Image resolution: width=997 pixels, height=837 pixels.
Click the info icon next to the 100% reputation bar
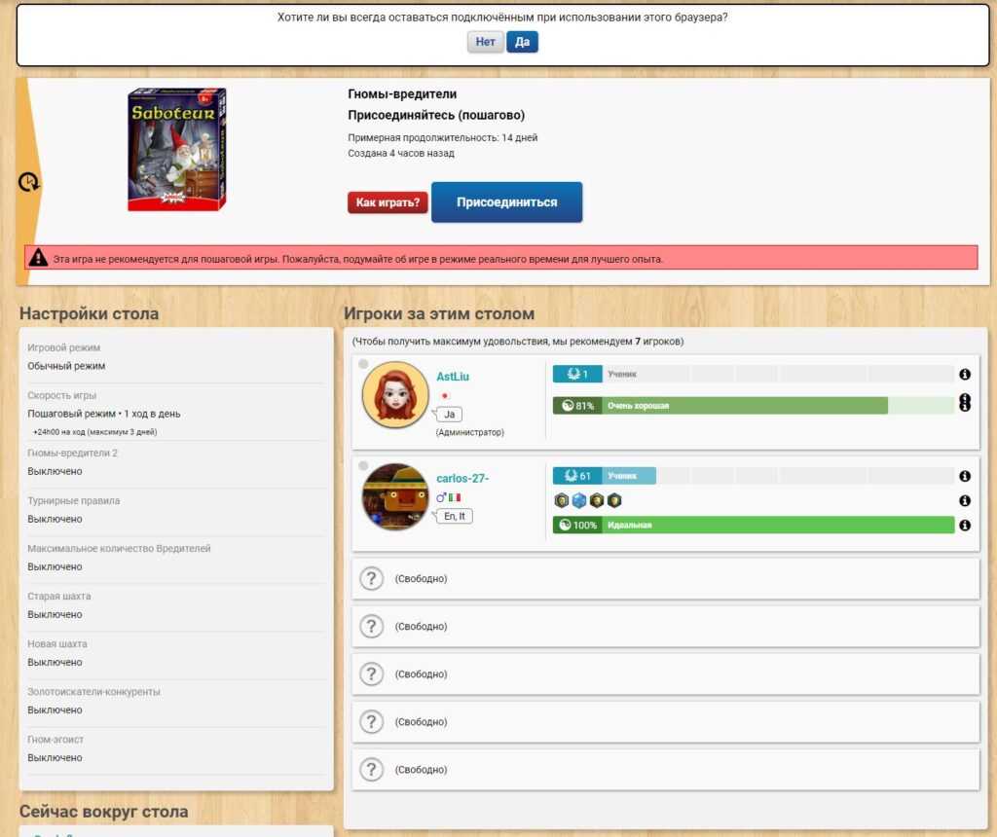click(964, 526)
